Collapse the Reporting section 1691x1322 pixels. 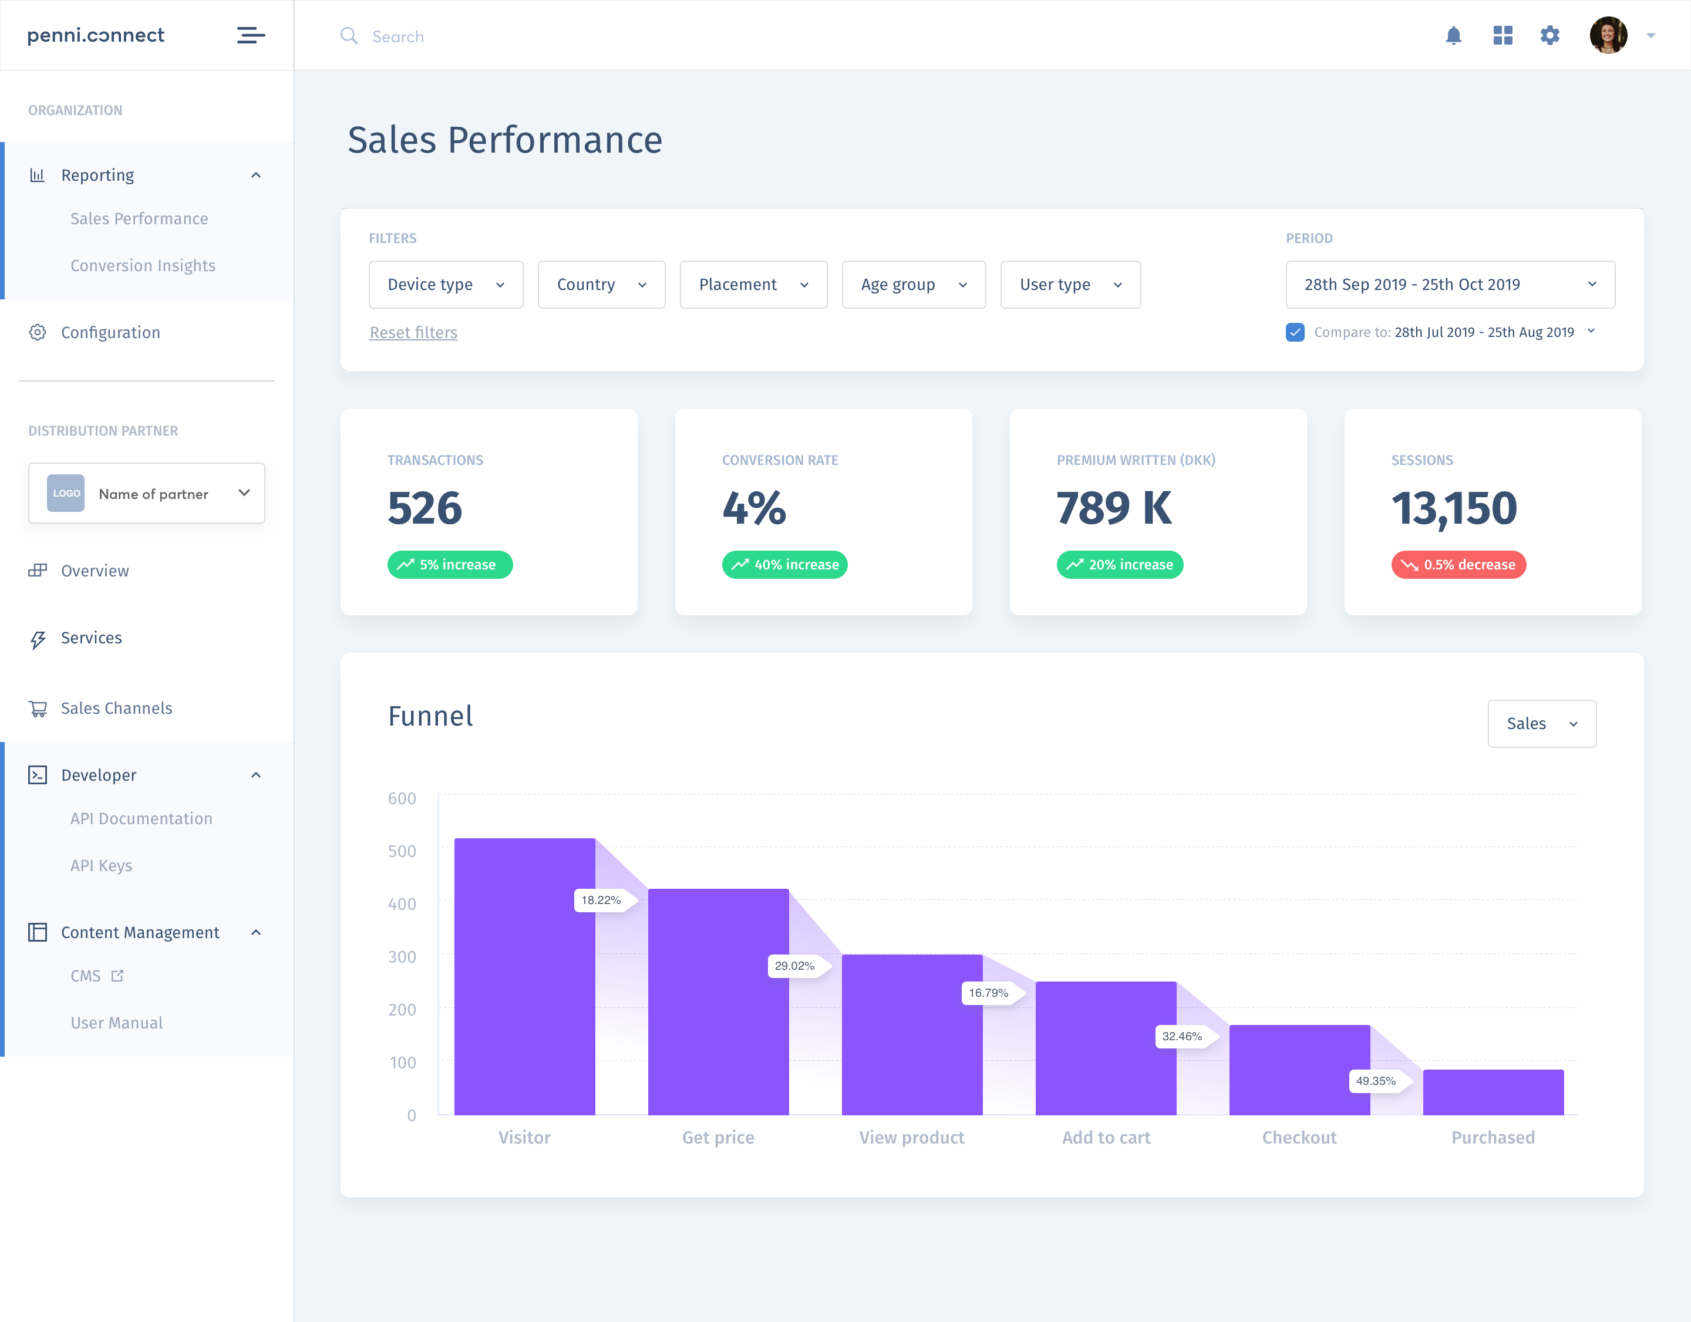point(255,176)
